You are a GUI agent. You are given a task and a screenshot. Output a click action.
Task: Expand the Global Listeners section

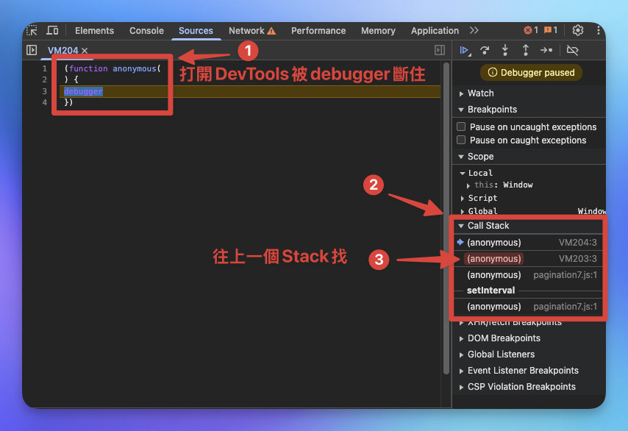(x=529, y=354)
